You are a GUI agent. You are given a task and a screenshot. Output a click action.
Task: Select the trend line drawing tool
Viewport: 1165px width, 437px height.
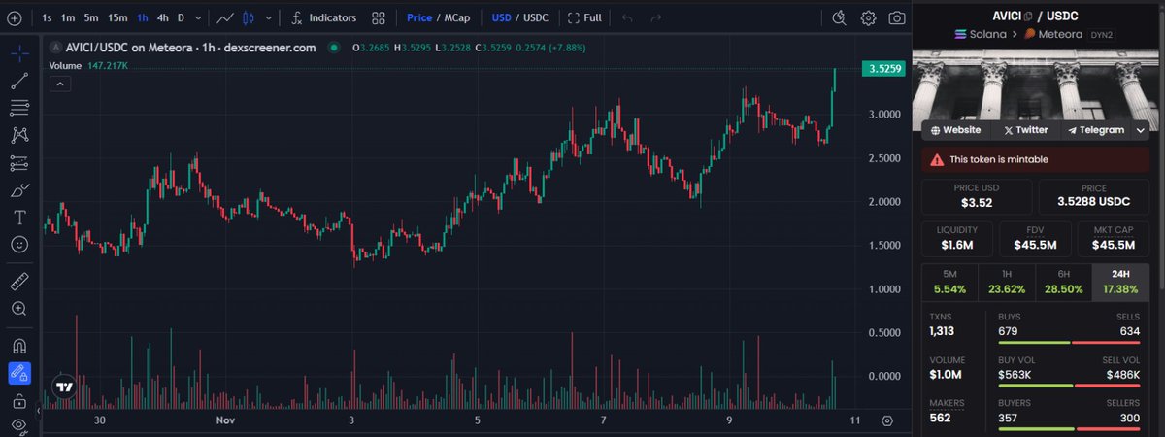(18, 81)
